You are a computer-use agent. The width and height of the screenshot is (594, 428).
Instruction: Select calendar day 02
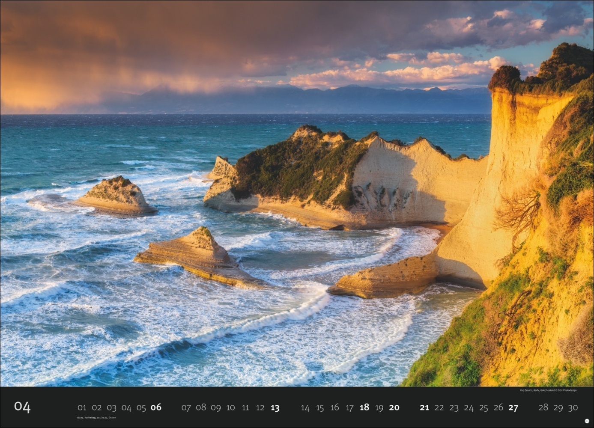pos(97,408)
